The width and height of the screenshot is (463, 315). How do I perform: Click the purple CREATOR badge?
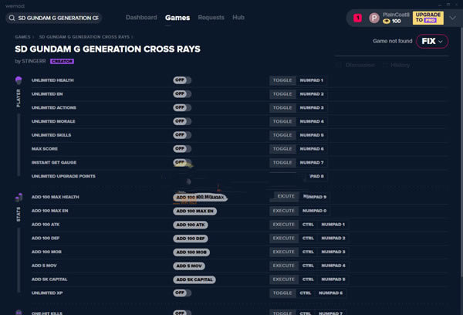[62, 61]
